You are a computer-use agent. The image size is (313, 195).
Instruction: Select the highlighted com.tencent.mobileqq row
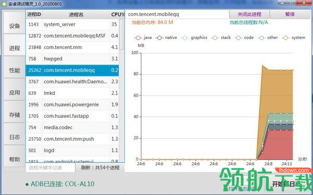point(73,70)
